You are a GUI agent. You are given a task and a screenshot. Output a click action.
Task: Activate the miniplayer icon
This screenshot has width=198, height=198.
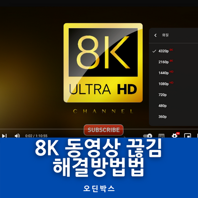click(x=188, y=136)
